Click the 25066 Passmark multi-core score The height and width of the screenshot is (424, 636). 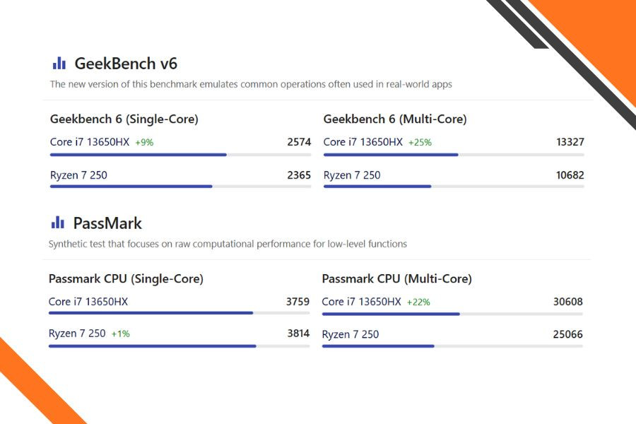(x=567, y=334)
